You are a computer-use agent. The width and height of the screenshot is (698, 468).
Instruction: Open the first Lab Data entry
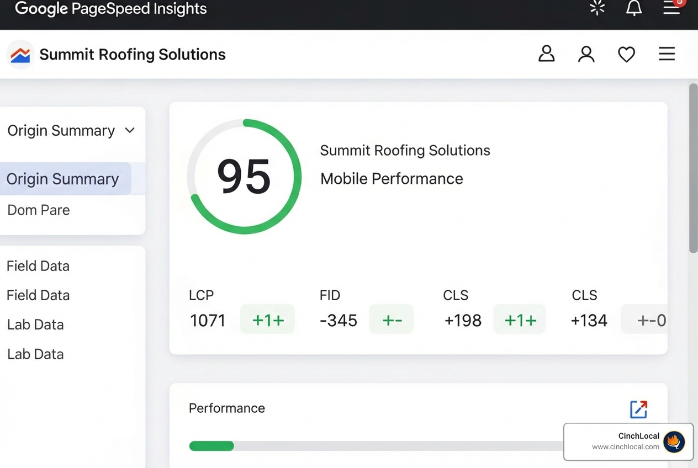pos(35,325)
